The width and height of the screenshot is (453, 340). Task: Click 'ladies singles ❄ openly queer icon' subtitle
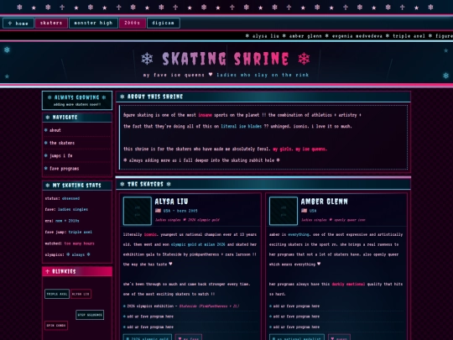coord(333,220)
